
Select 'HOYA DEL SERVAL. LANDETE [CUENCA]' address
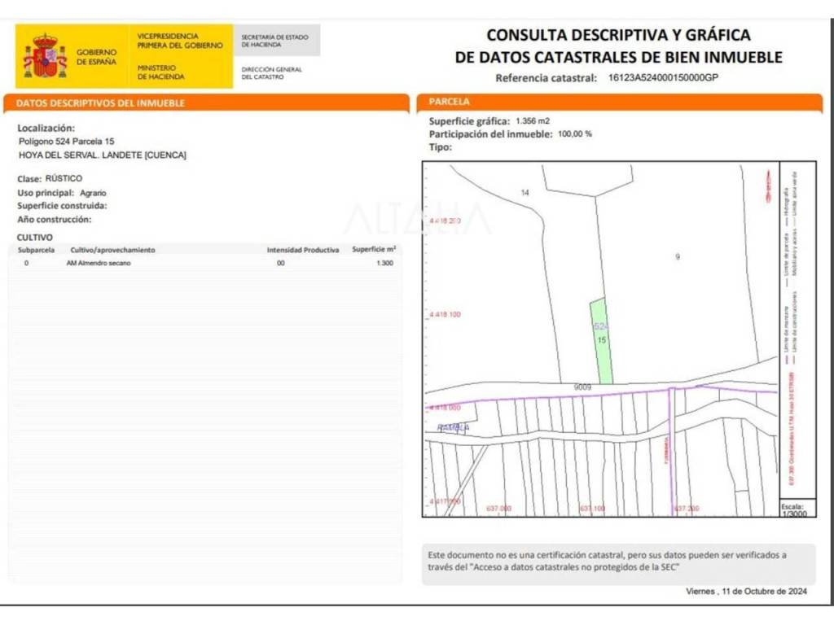tap(103, 155)
